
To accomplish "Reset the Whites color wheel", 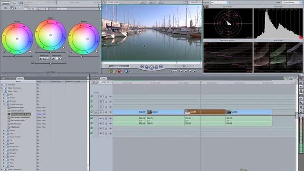I will click(96, 51).
